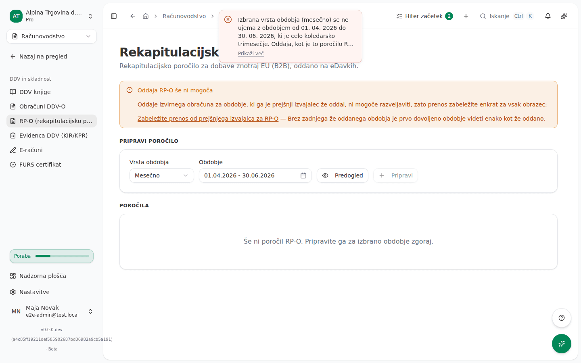The width and height of the screenshot is (581, 363).
Task: Click the Predogled preview button
Action: pos(343,175)
